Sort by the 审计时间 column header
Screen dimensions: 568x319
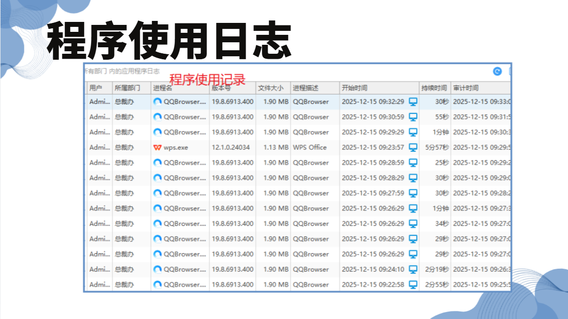481,88
